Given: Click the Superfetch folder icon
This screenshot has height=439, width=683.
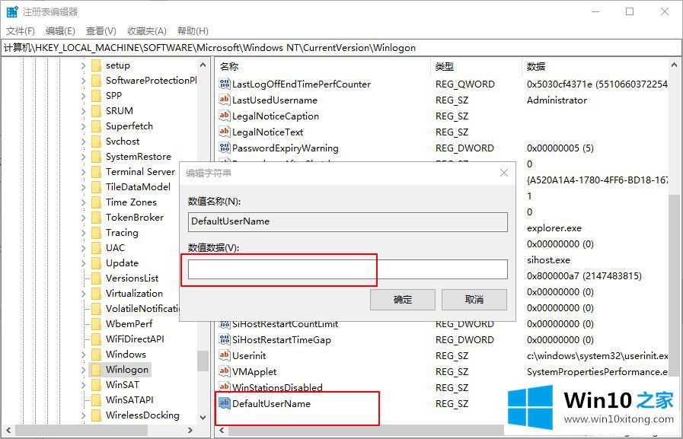Looking at the screenshot, I should [x=96, y=126].
